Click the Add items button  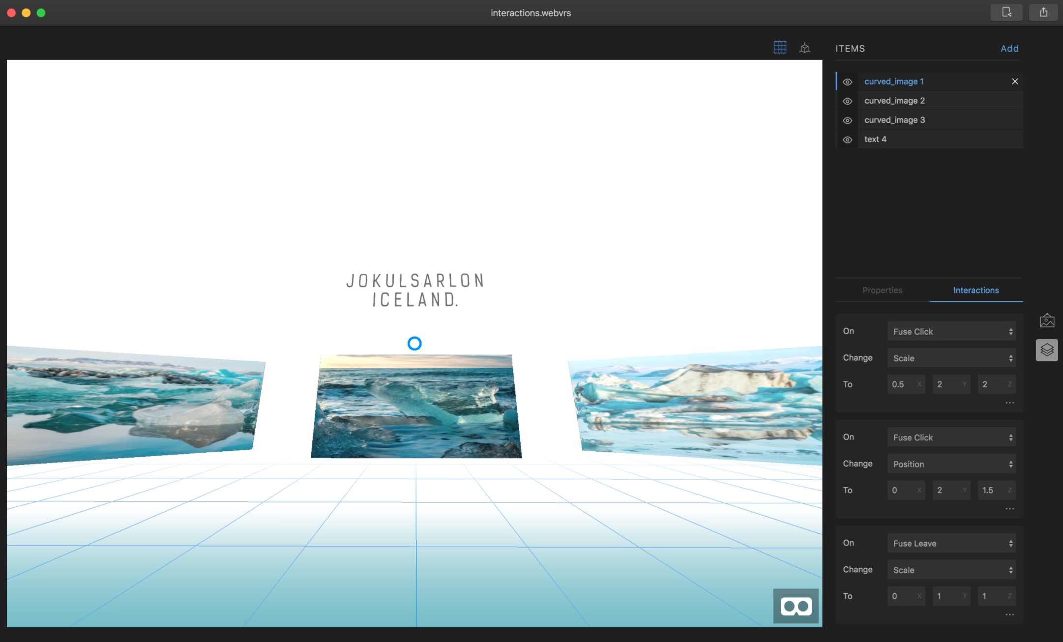tap(1009, 49)
